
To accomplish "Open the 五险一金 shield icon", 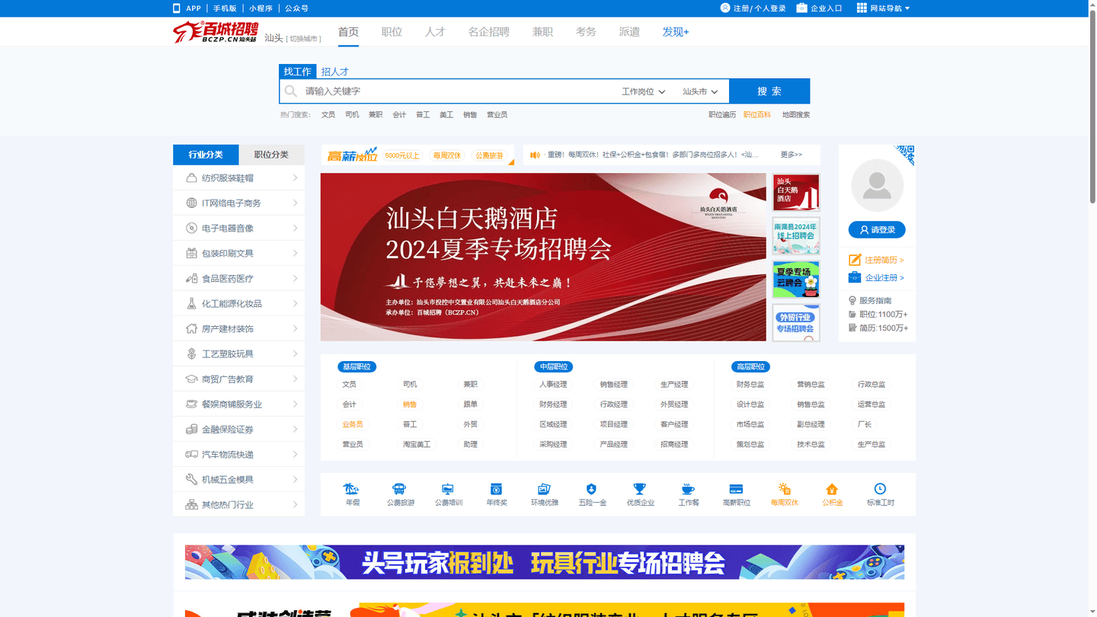I will [x=592, y=489].
